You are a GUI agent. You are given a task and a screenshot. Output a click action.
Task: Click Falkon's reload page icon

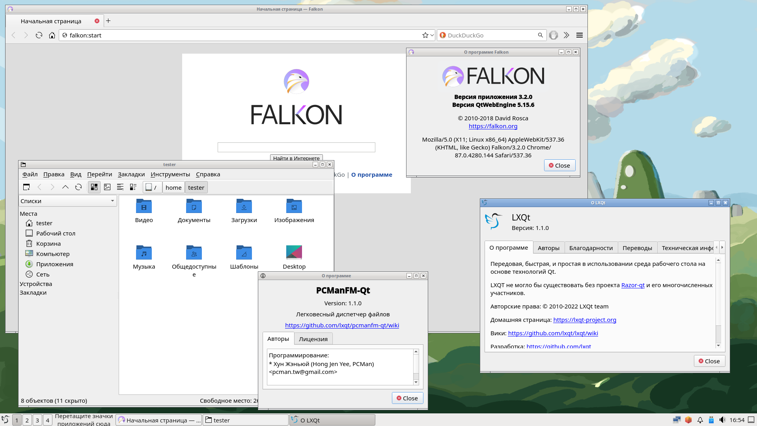click(39, 35)
